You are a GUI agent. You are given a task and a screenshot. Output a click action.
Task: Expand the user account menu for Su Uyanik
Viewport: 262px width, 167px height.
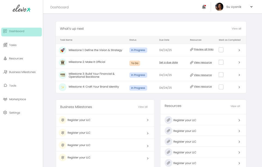coord(251,7)
